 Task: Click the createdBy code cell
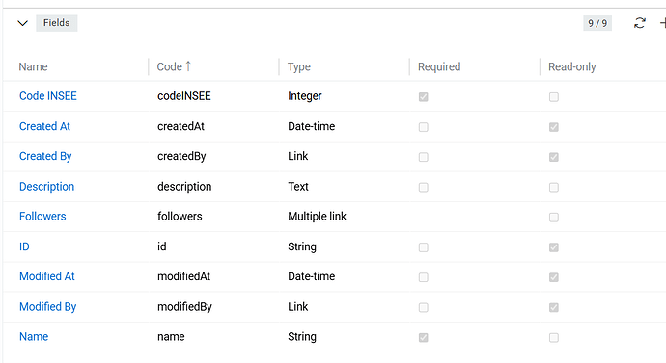[x=181, y=156]
